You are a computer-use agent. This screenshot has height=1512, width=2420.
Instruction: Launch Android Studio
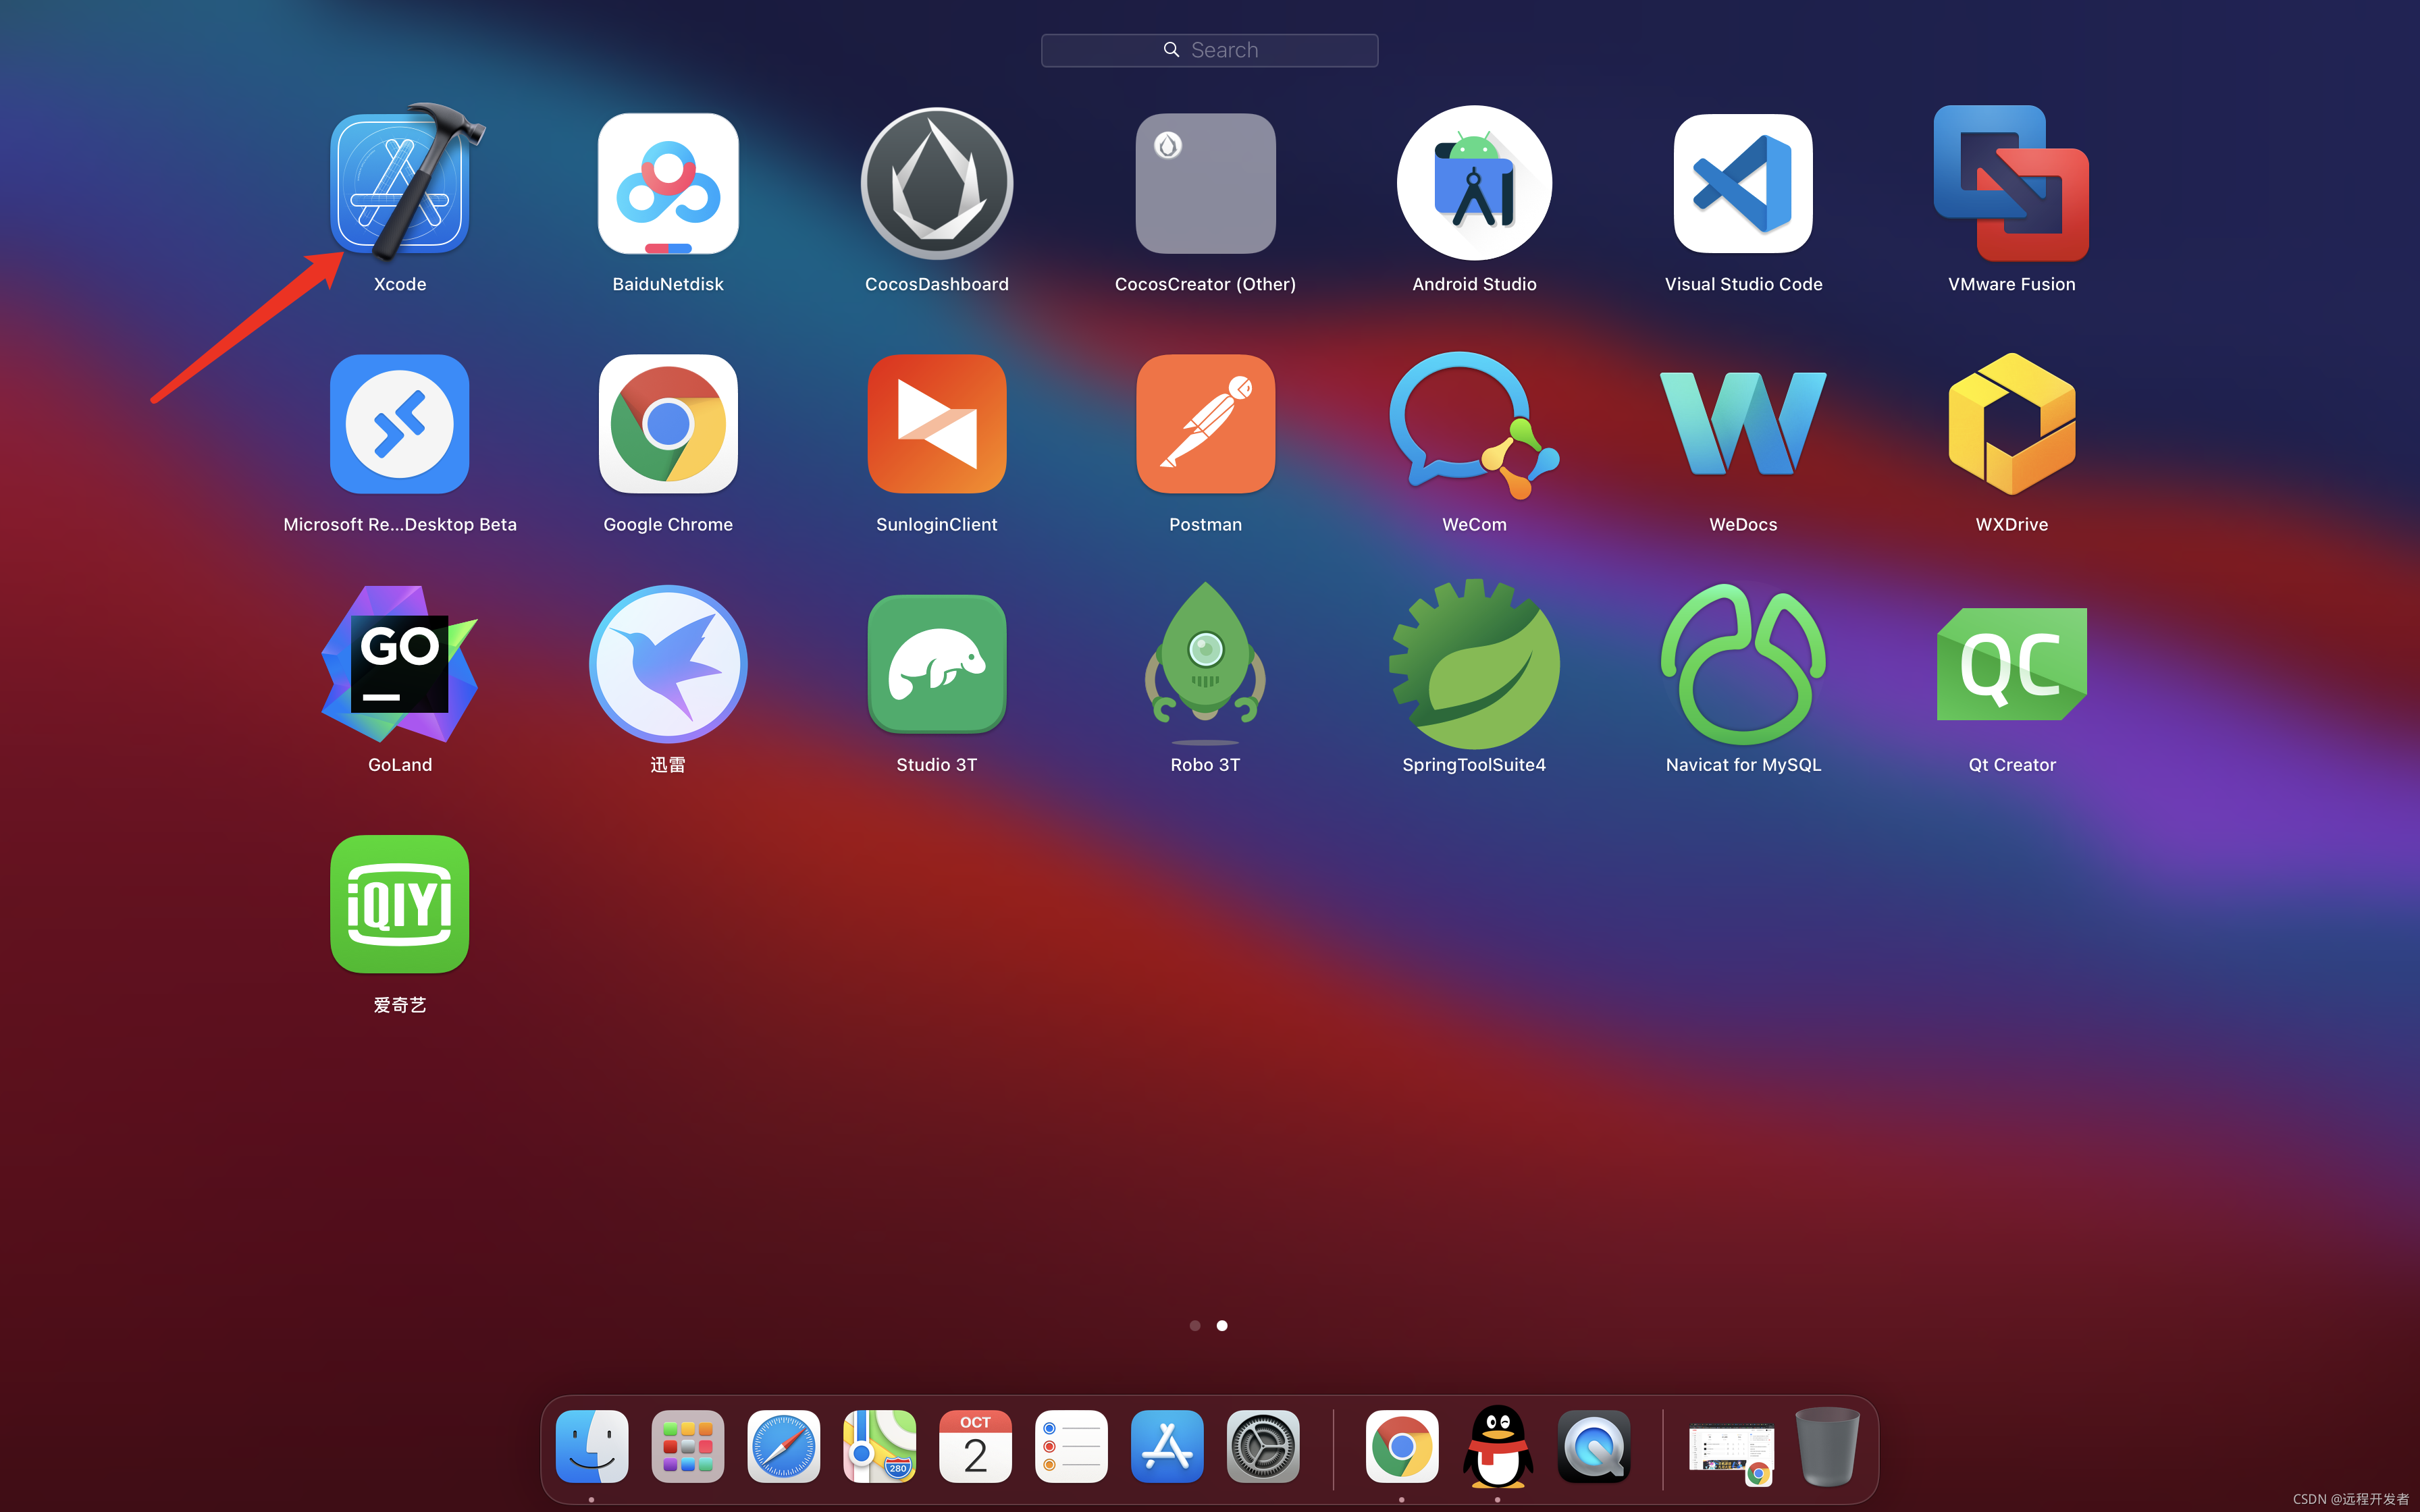click(x=1474, y=183)
